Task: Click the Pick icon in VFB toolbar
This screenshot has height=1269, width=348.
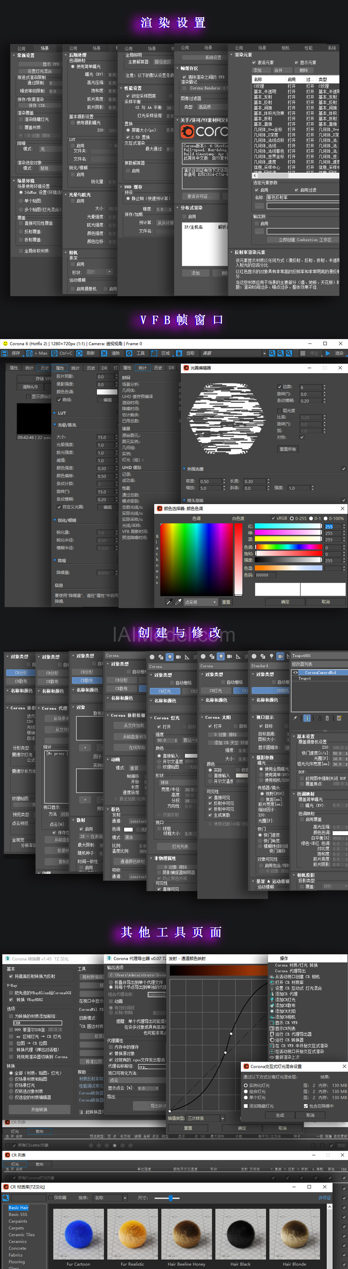Action: coord(179,353)
